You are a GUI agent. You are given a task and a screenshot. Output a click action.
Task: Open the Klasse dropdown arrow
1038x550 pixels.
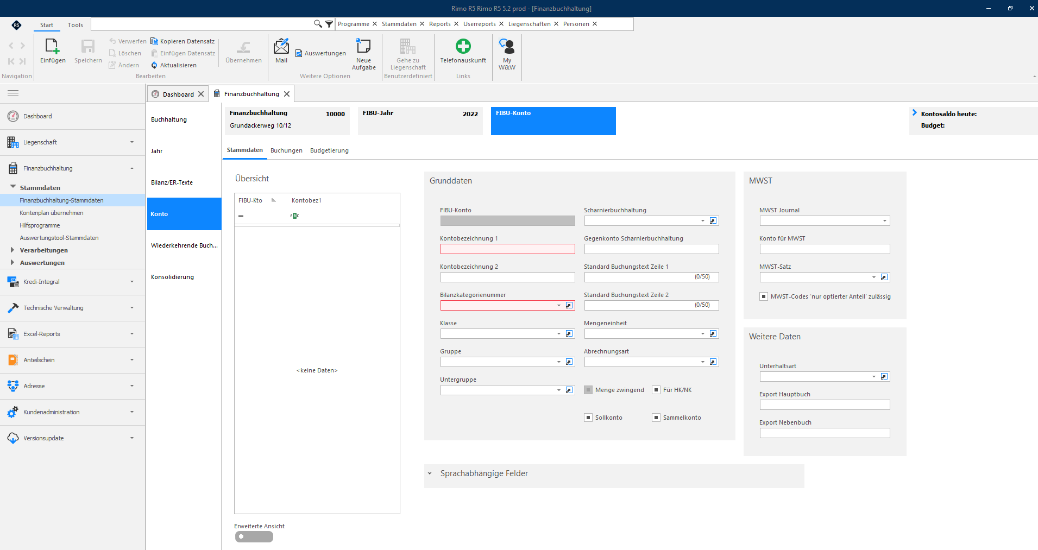coord(559,334)
